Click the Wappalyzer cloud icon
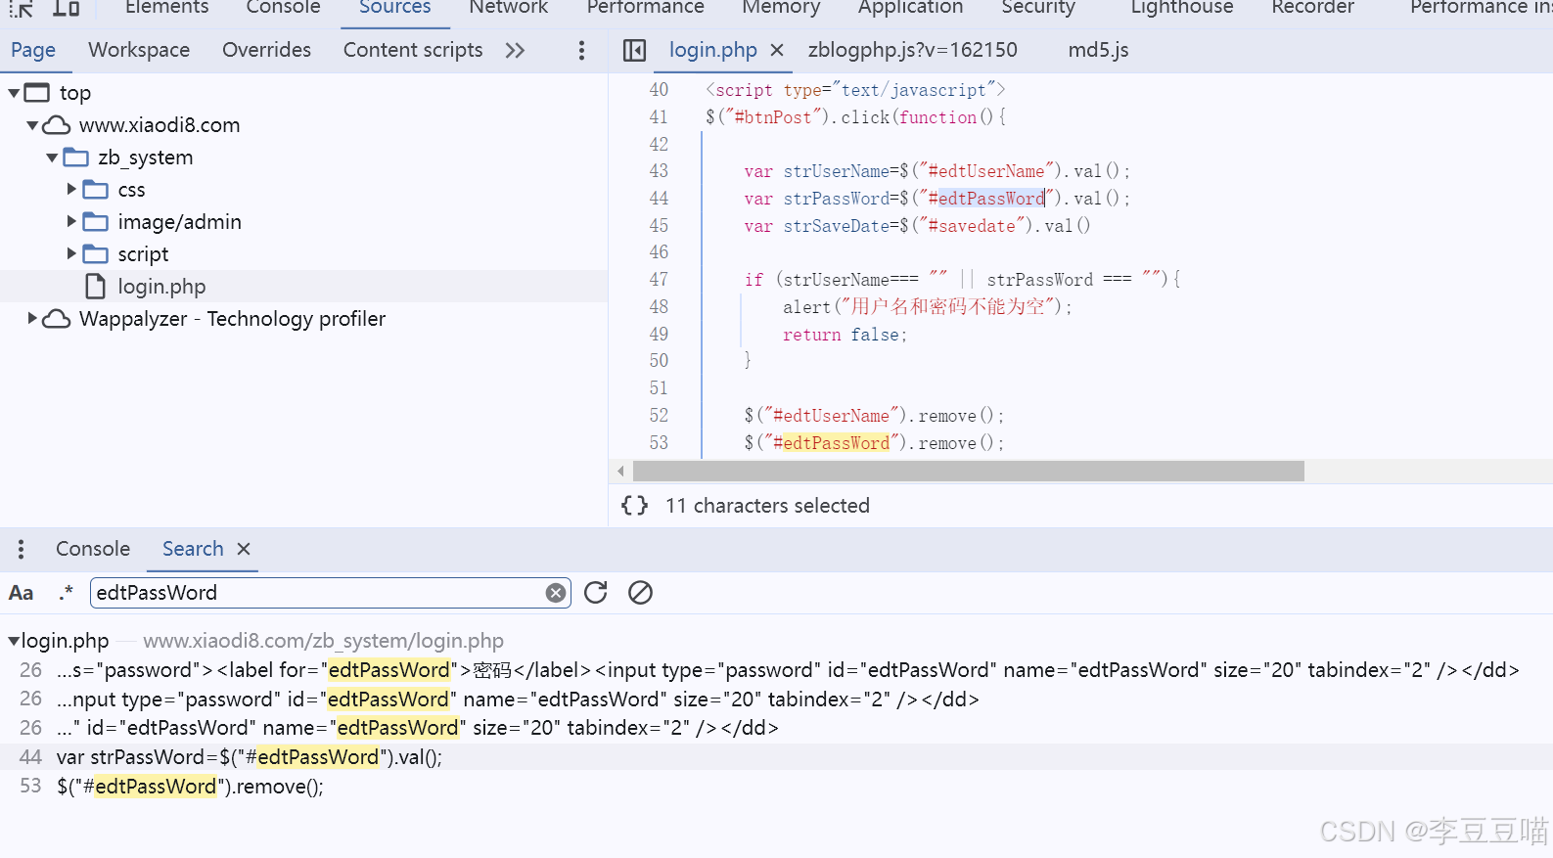This screenshot has width=1553, height=858. click(57, 319)
